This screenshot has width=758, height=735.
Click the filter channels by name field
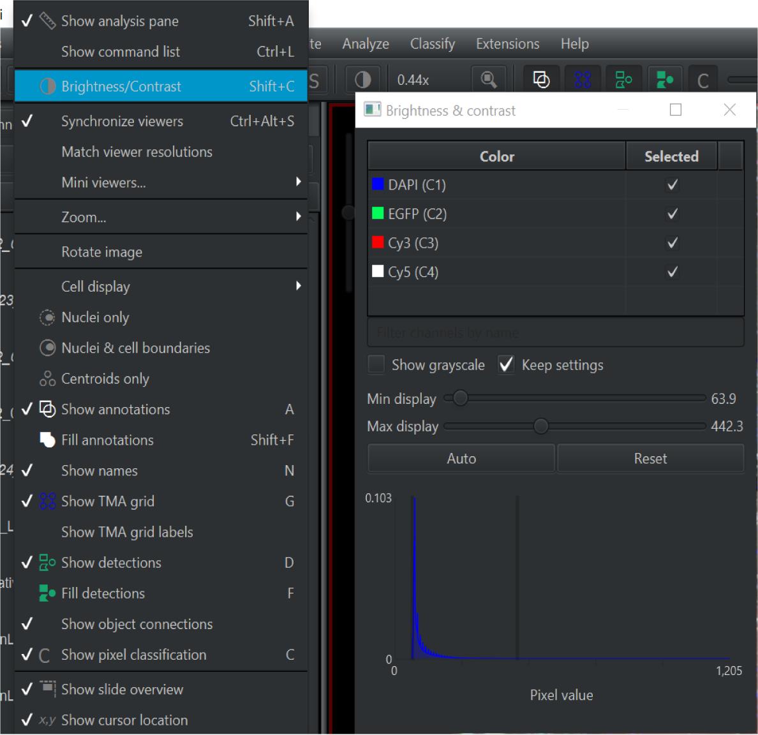[x=555, y=332]
